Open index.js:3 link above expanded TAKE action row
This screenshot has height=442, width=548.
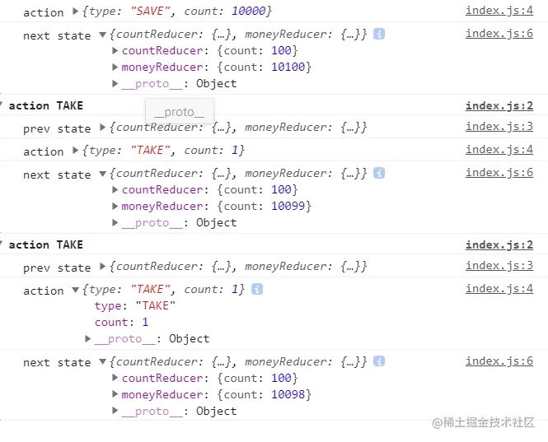click(x=499, y=265)
